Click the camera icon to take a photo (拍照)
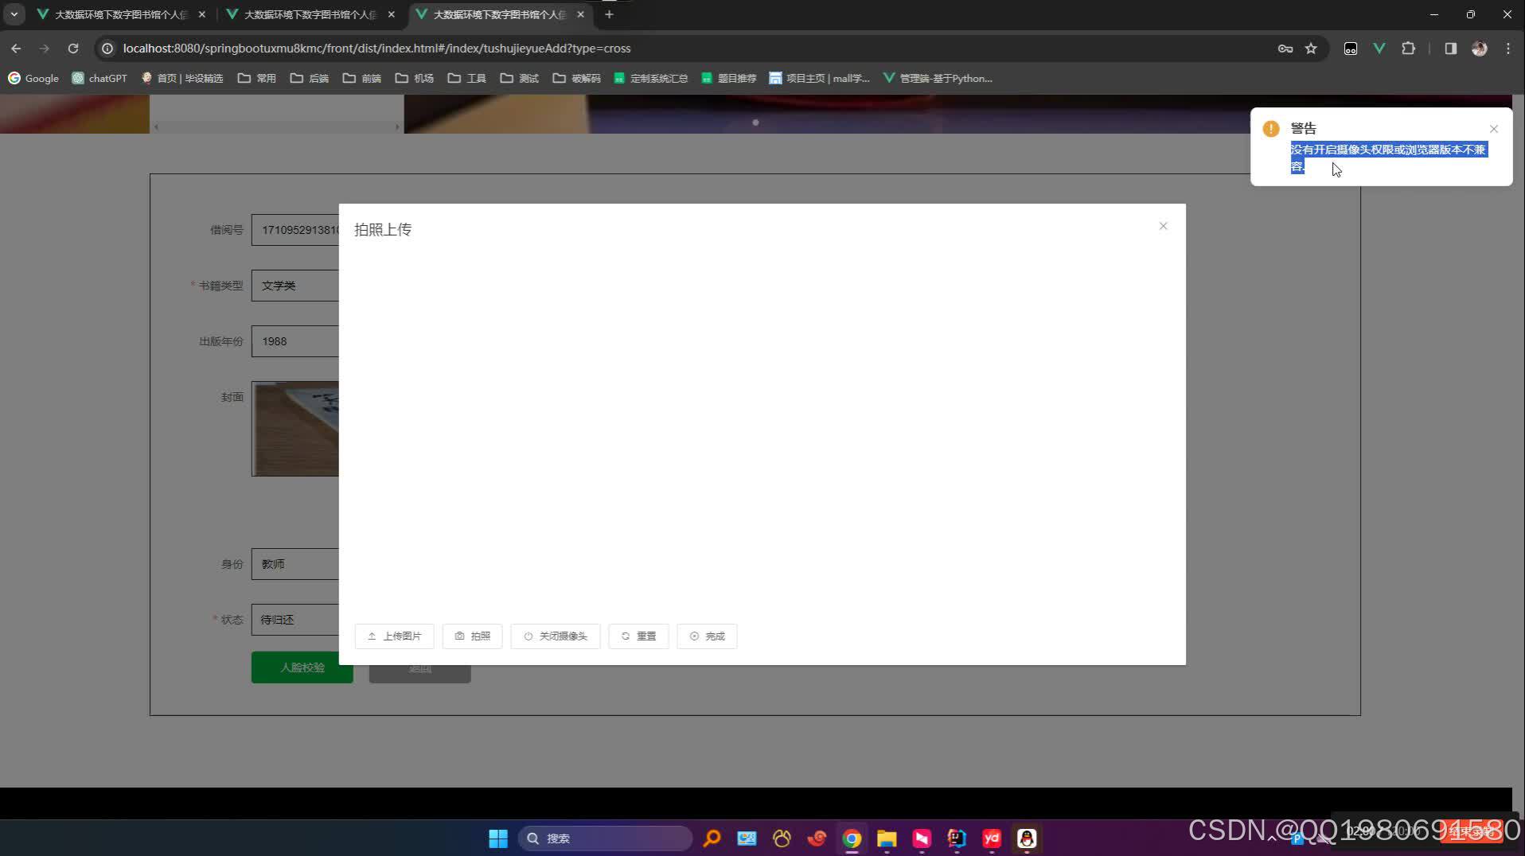This screenshot has width=1525, height=856. (459, 636)
